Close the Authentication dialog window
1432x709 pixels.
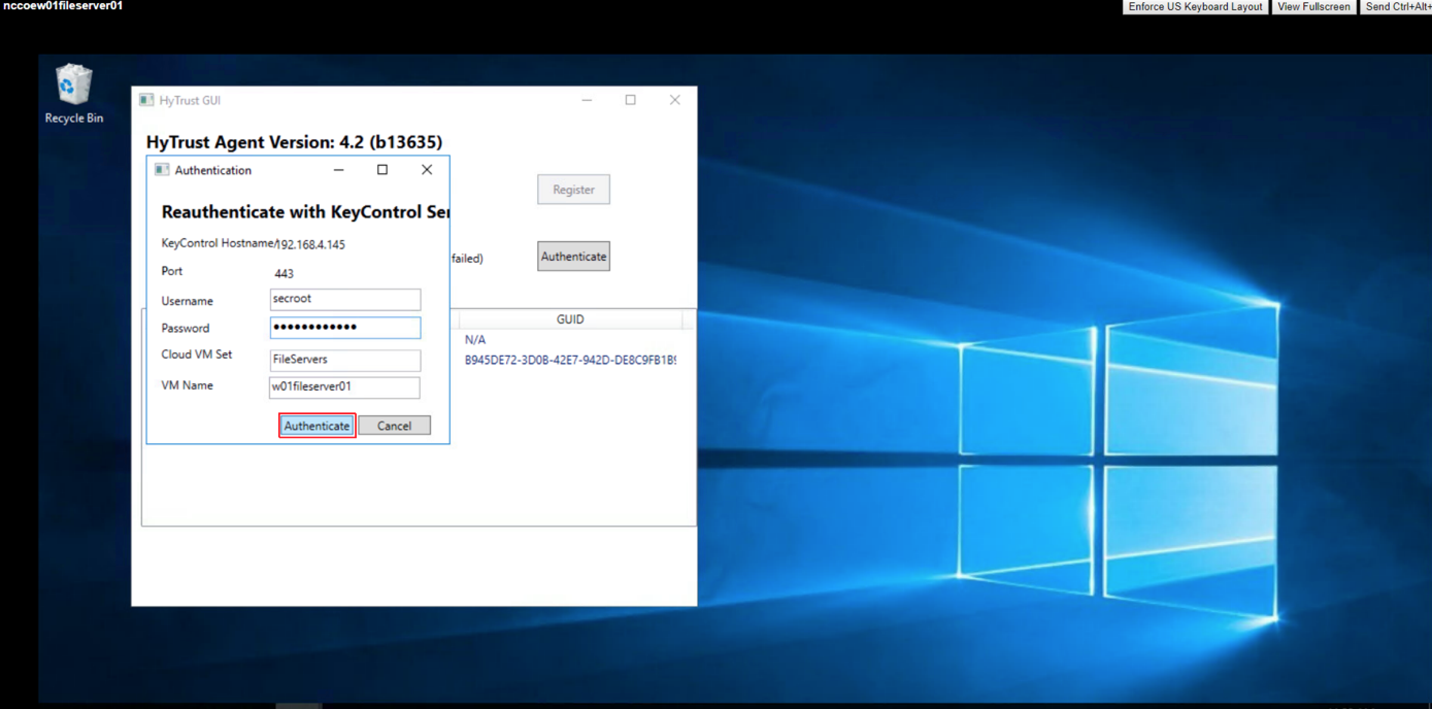pyautogui.click(x=426, y=170)
